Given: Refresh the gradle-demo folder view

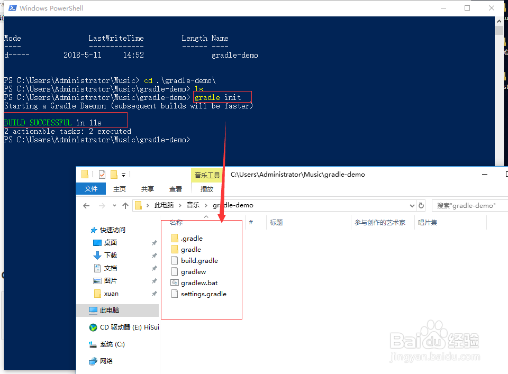Looking at the screenshot, I should 421,205.
